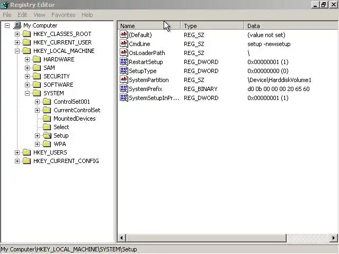The width and height of the screenshot is (339, 254).
Task: Click the SYSTEM folder icon
Action: coord(37,93)
